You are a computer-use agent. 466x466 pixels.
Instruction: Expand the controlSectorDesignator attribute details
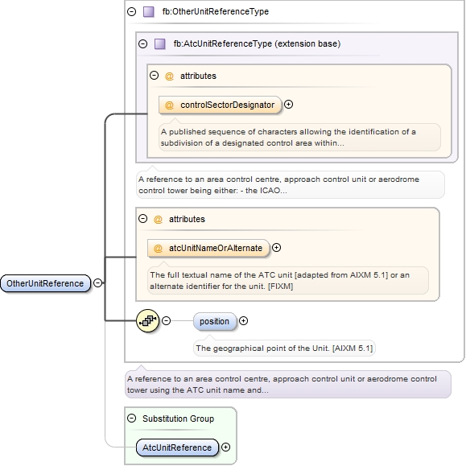pos(288,105)
